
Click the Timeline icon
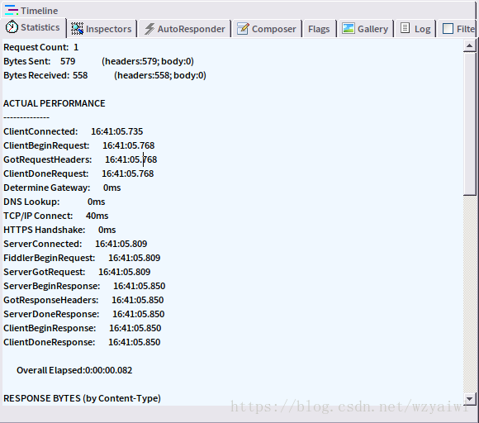click(12, 10)
